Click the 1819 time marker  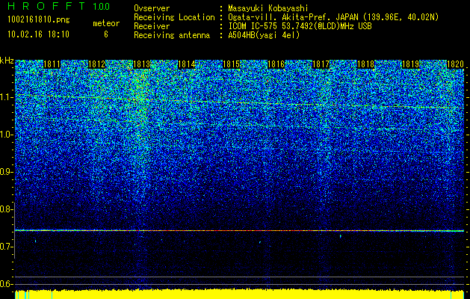pos(411,64)
